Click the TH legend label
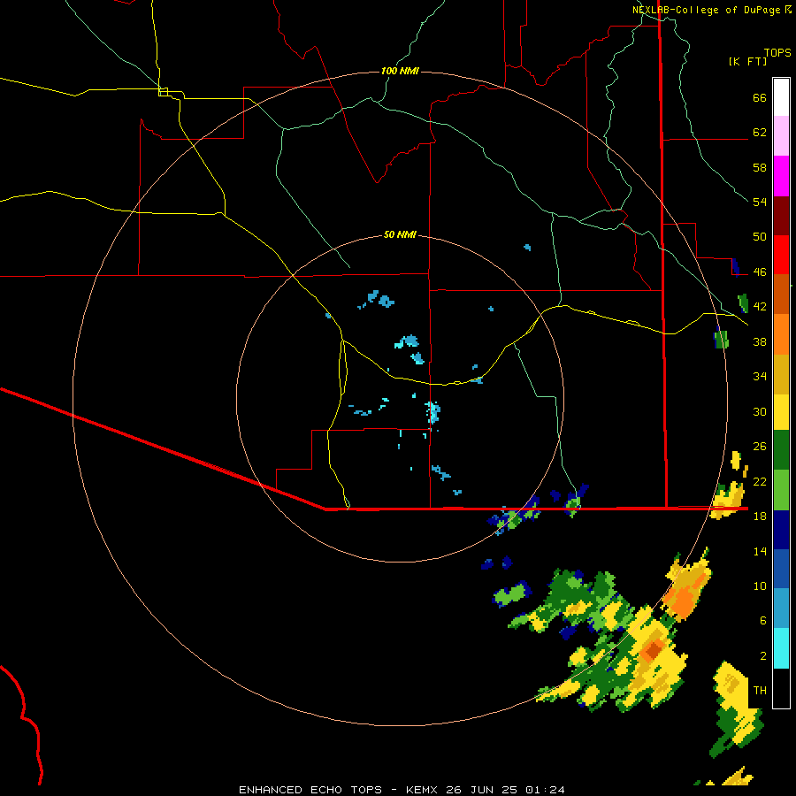The height and width of the screenshot is (796, 796). pos(760,690)
